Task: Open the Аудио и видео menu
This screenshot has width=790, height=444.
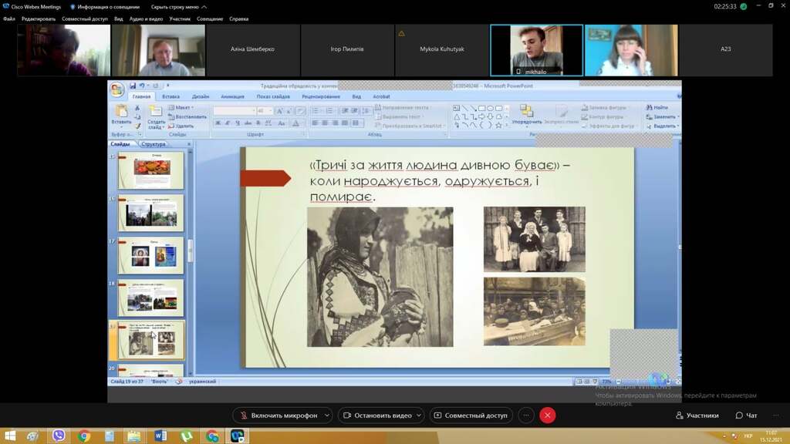Action: pyautogui.click(x=146, y=18)
